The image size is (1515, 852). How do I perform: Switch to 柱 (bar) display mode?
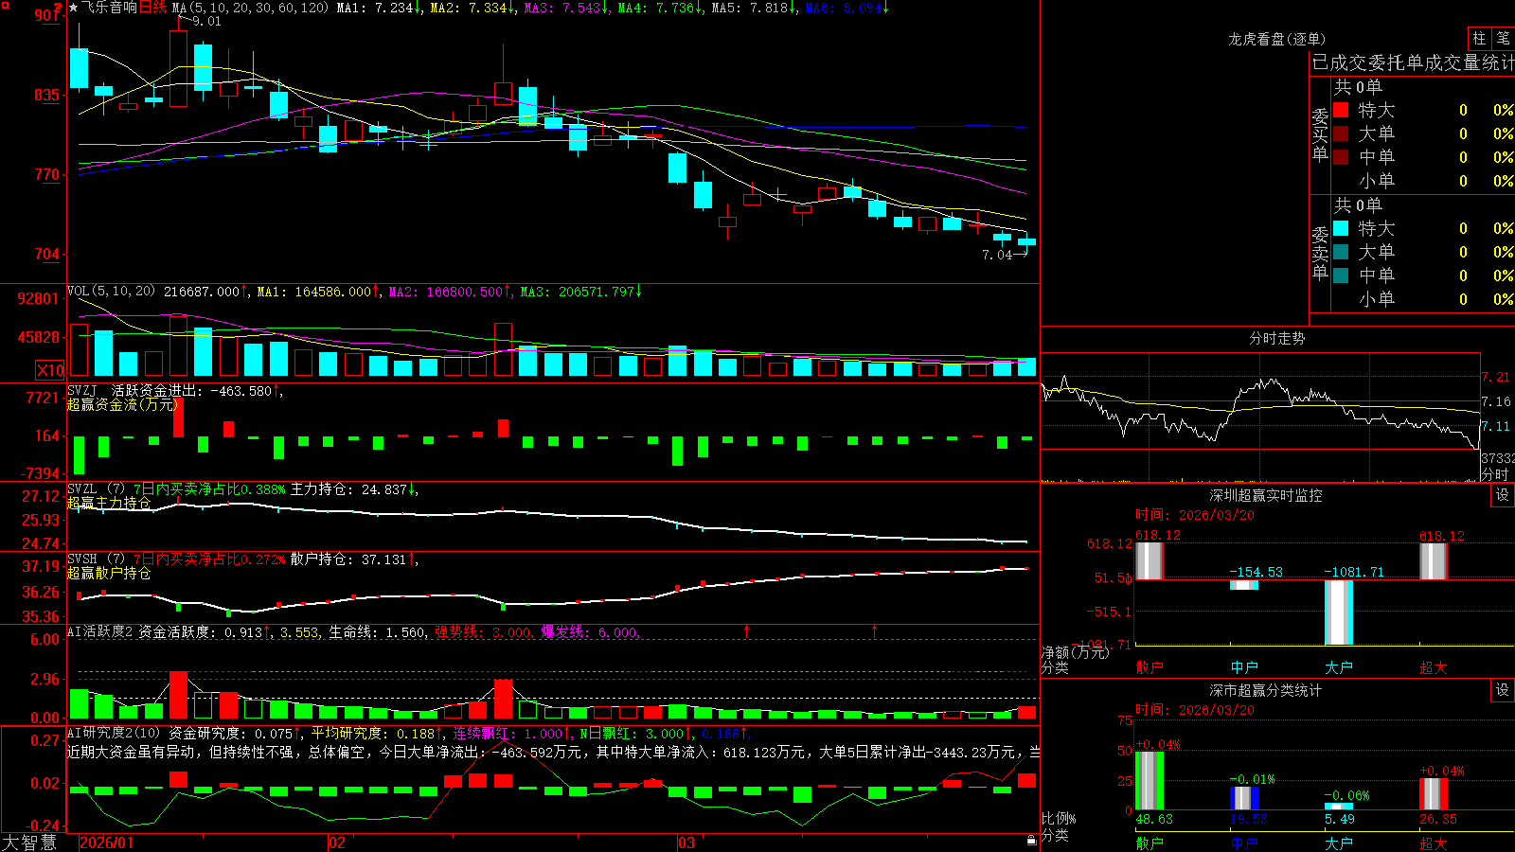(x=1479, y=38)
